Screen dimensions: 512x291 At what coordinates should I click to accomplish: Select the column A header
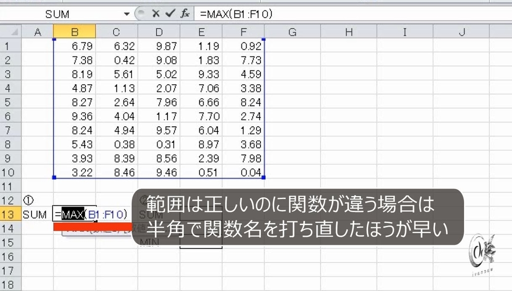point(37,32)
